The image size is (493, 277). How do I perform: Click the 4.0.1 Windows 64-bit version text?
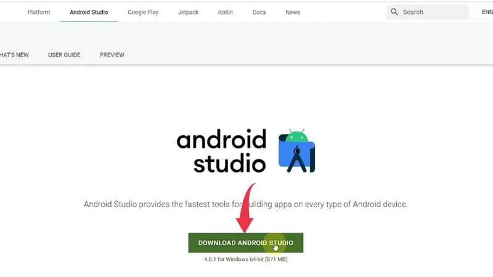(x=246, y=259)
